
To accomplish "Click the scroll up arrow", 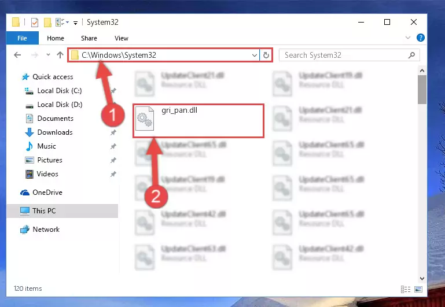I will click(x=422, y=71).
